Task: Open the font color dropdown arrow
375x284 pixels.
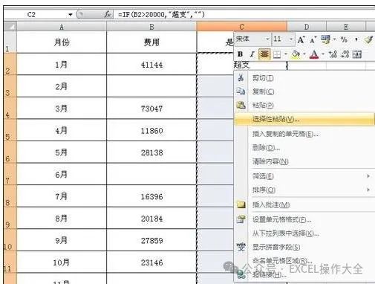Action: point(323,54)
